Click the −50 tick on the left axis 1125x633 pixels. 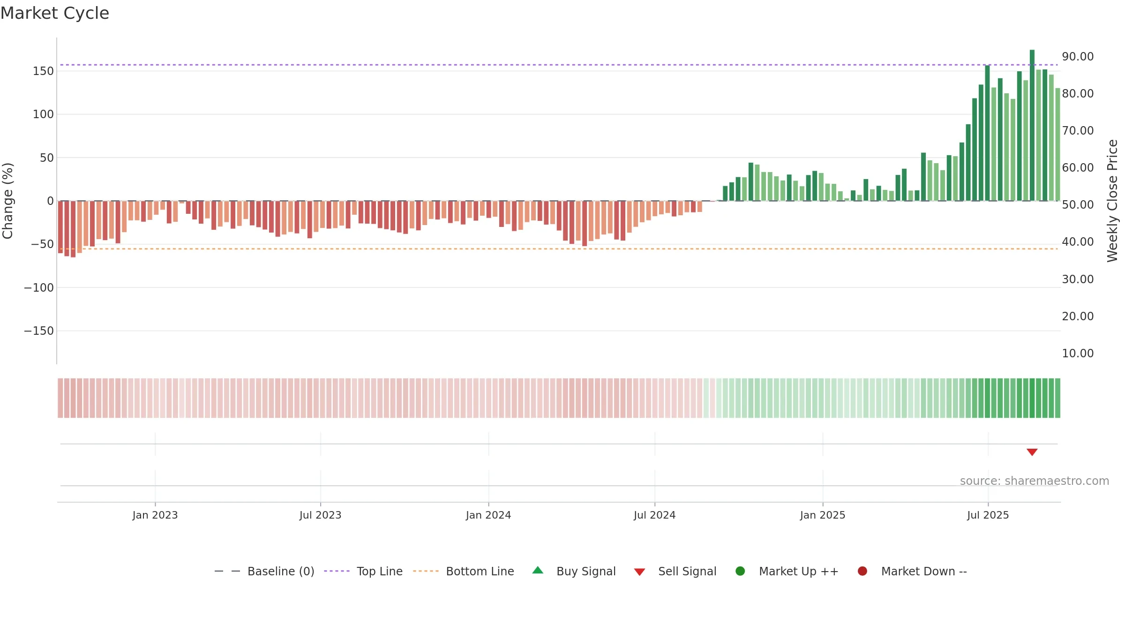pos(42,244)
